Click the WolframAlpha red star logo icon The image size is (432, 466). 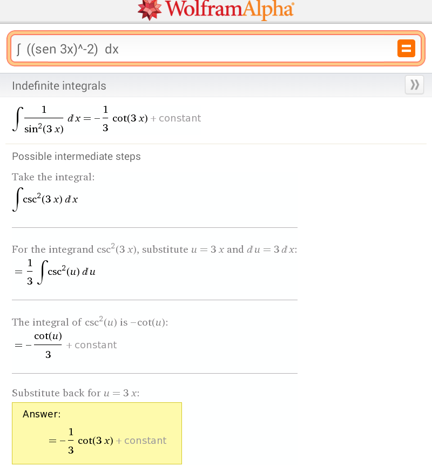click(150, 9)
